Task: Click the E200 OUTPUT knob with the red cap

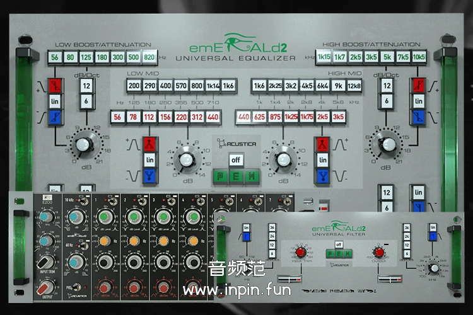Action: pyautogui.click(x=46, y=288)
